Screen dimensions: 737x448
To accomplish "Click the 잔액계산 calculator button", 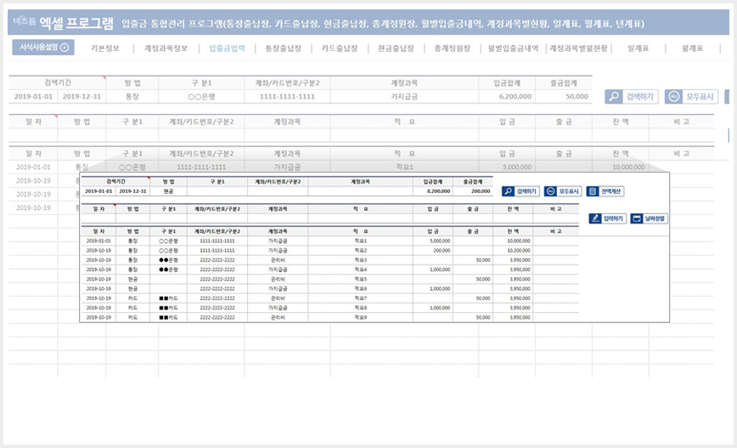I will click(605, 191).
